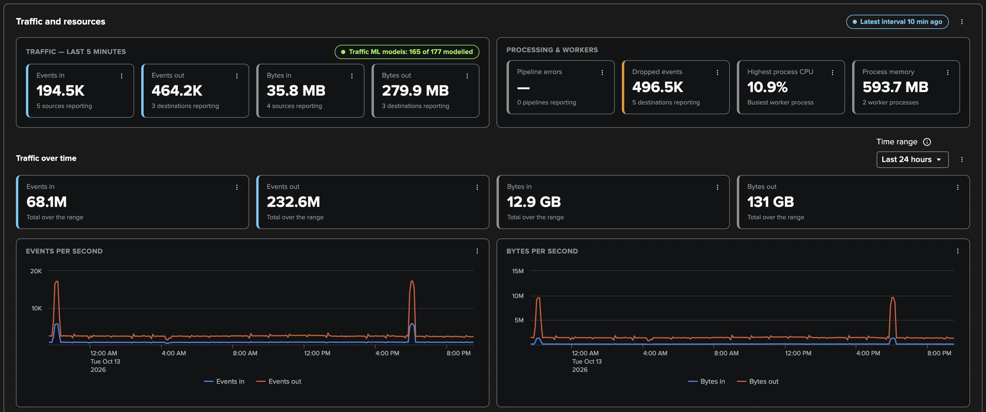Click '0 pipelines reporting' text
This screenshot has height=412, width=986.
pos(547,102)
